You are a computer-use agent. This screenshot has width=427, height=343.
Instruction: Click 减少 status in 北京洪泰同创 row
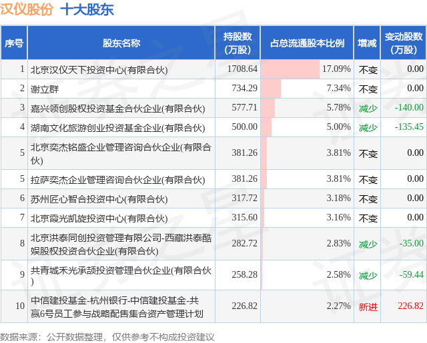368,244
